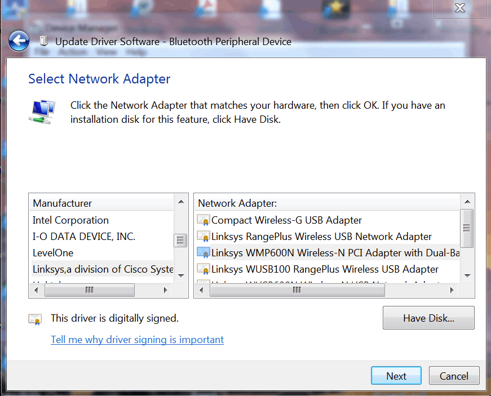491x396 pixels.
Task: Choose Linksys WMP600N Wireless-N PCI Adapter
Action: coord(328,253)
